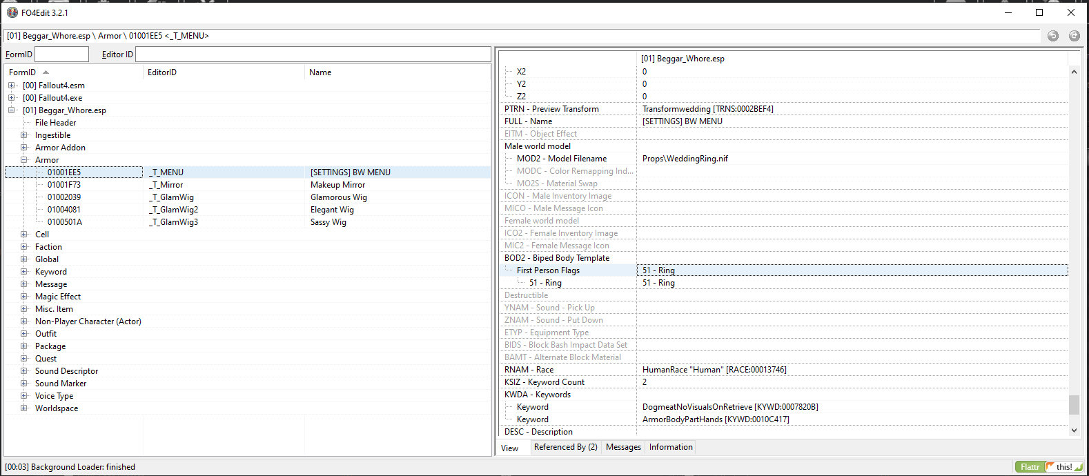
Task: Click the KSIZ Keyword Count value 2
Action: (645, 382)
